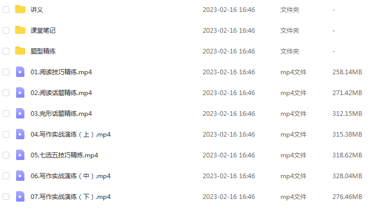Viewport: 377px width, 213px height.
Task: Click the 题型精练 folder name
Action: pos(43,51)
